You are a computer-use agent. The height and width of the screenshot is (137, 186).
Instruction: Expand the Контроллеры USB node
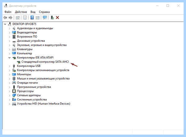pos(10,66)
